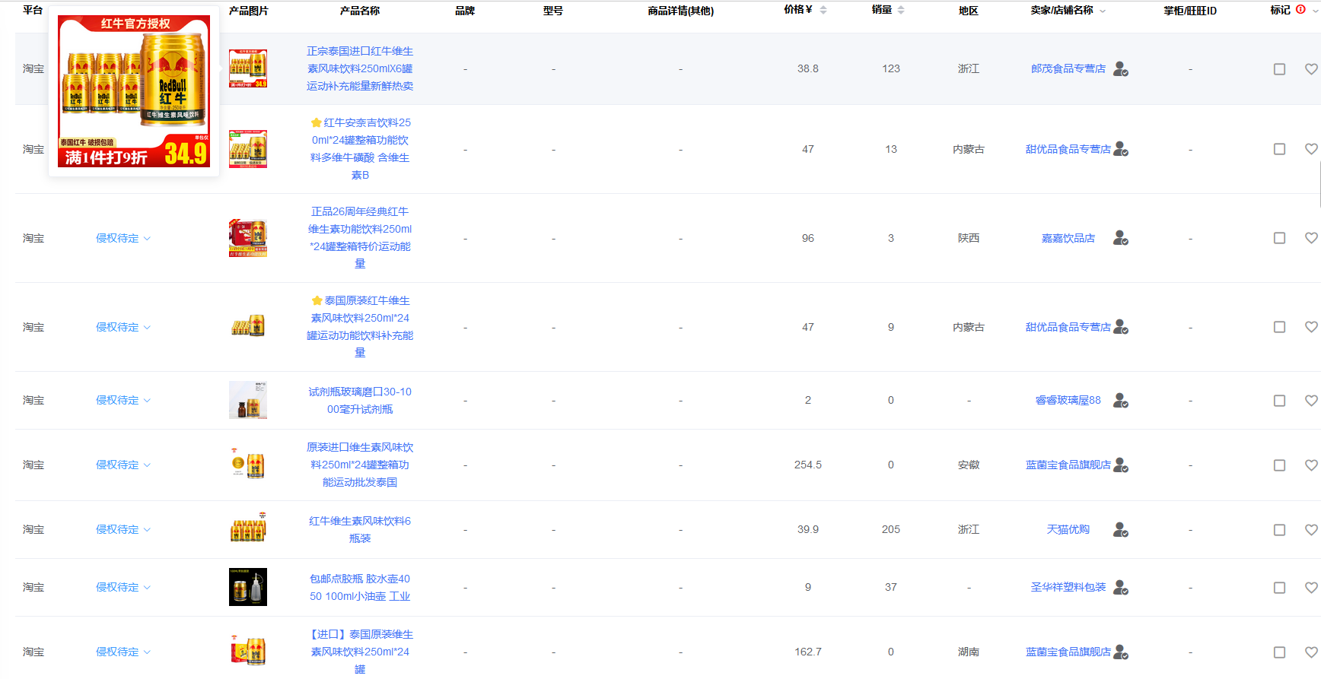Image resolution: width=1321 pixels, height=679 pixels.
Task: Check the box for 96 price row
Action: tap(1280, 238)
